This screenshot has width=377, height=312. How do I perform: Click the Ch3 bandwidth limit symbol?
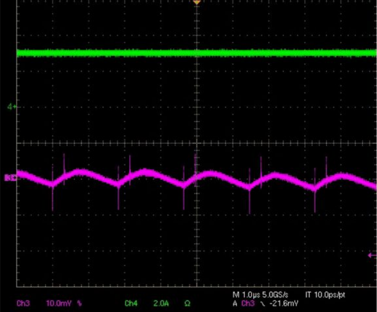coord(79,304)
